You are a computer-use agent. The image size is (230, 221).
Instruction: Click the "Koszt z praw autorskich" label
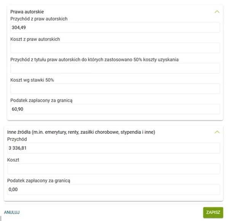(35, 39)
